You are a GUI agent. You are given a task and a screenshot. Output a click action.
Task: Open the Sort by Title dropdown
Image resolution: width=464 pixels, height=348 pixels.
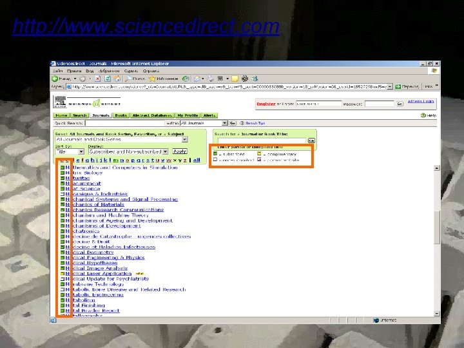[81, 151]
